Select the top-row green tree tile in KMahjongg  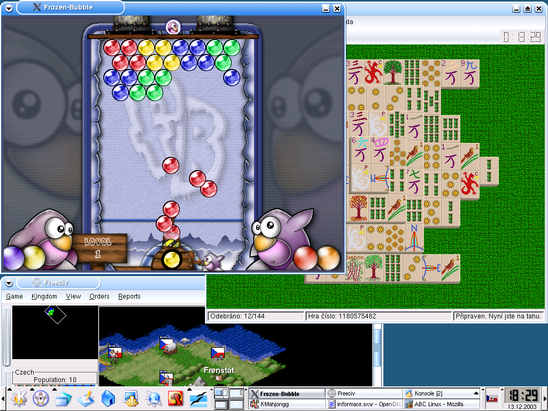[x=393, y=72]
